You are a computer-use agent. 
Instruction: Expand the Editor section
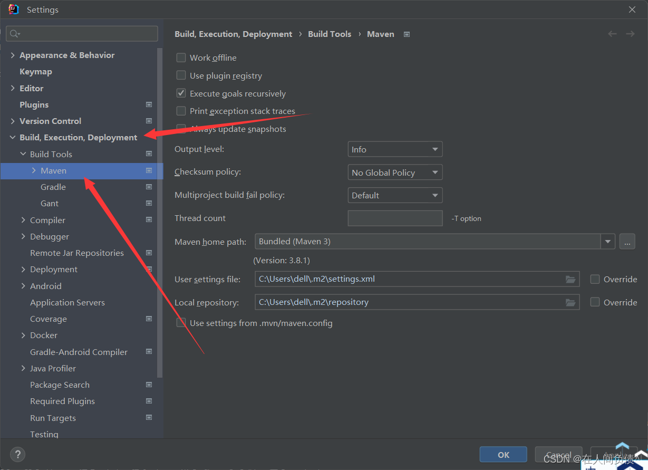click(x=13, y=88)
